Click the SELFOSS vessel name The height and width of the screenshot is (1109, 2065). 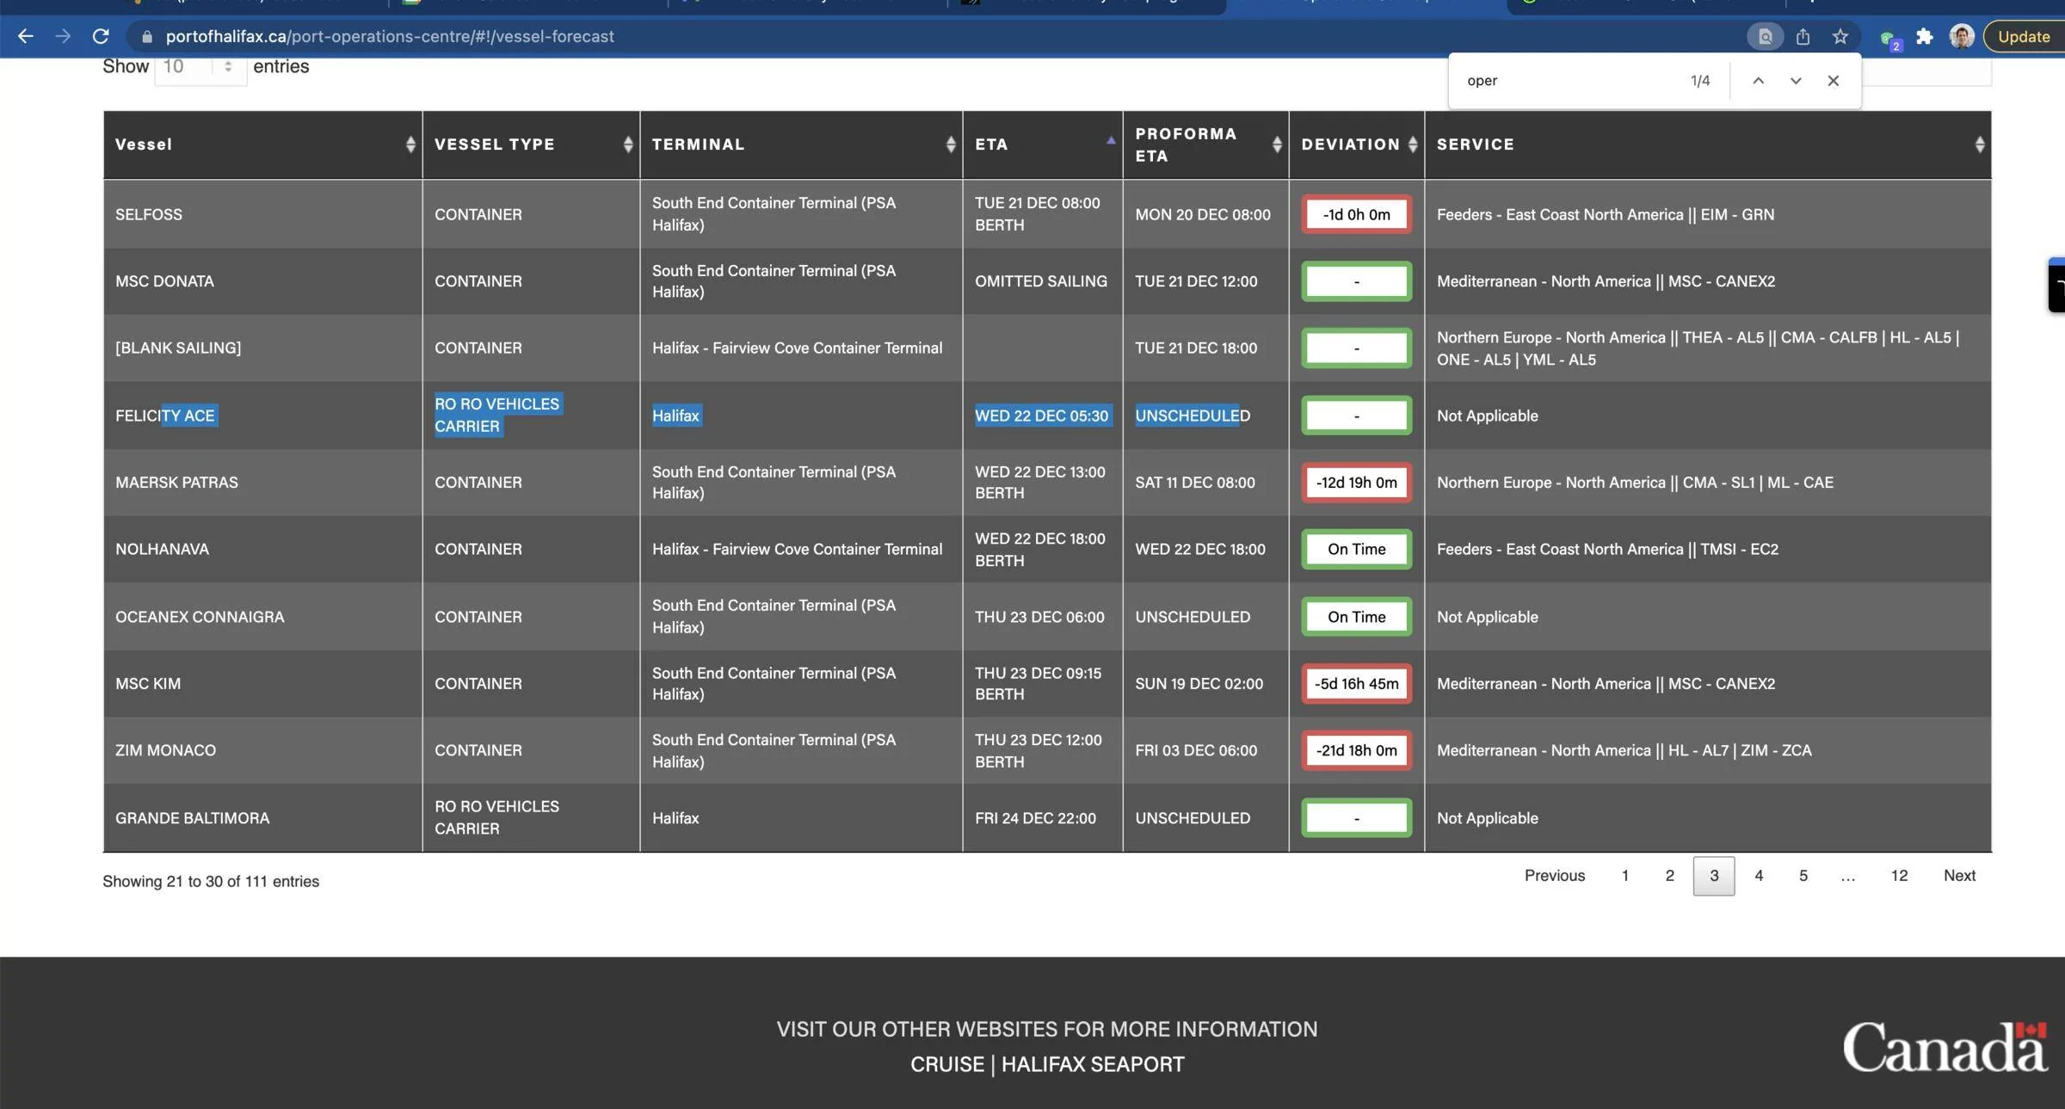pos(149,214)
